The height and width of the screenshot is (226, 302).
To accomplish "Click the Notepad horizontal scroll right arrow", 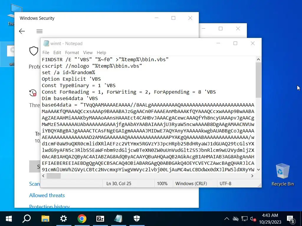I will point(252,176).
